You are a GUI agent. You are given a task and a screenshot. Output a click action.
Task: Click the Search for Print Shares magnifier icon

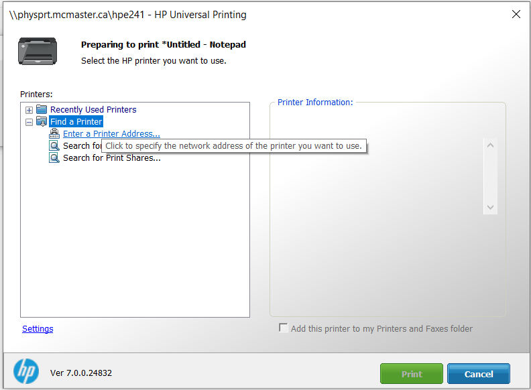point(54,158)
